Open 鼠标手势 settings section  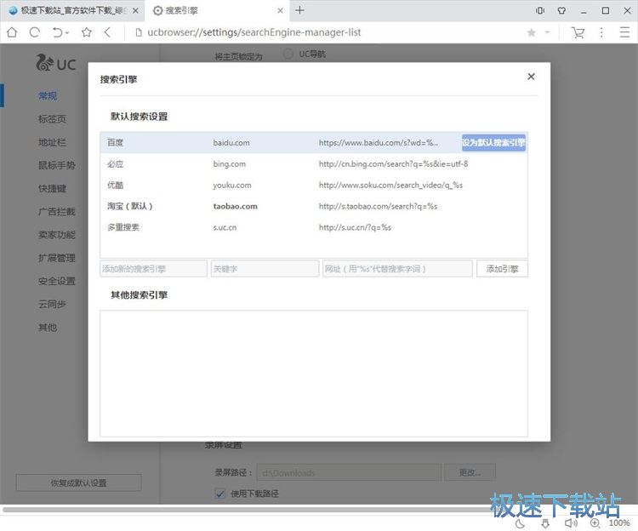(56, 166)
